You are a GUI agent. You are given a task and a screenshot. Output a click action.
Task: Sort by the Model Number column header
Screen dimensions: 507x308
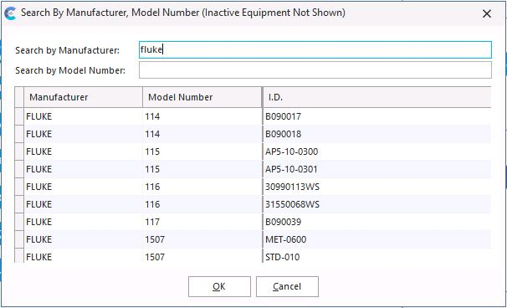click(202, 97)
